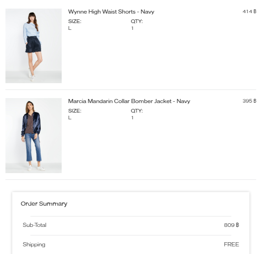The image size is (263, 254).
Task: Click the divider line between the two products
Action: pyautogui.click(x=131, y=89)
